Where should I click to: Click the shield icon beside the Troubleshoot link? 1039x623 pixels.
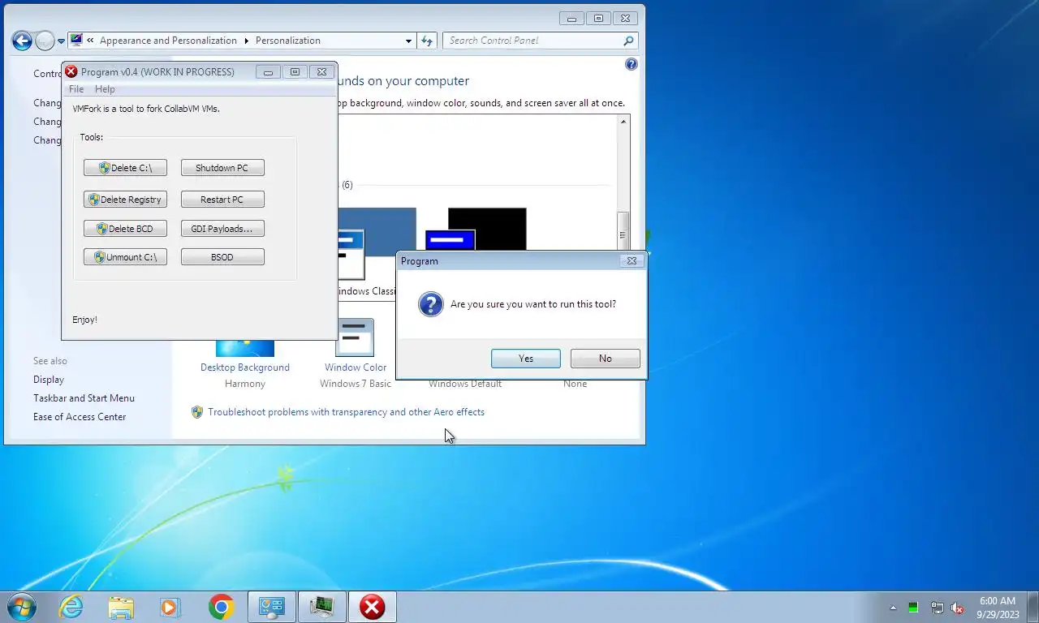197,412
